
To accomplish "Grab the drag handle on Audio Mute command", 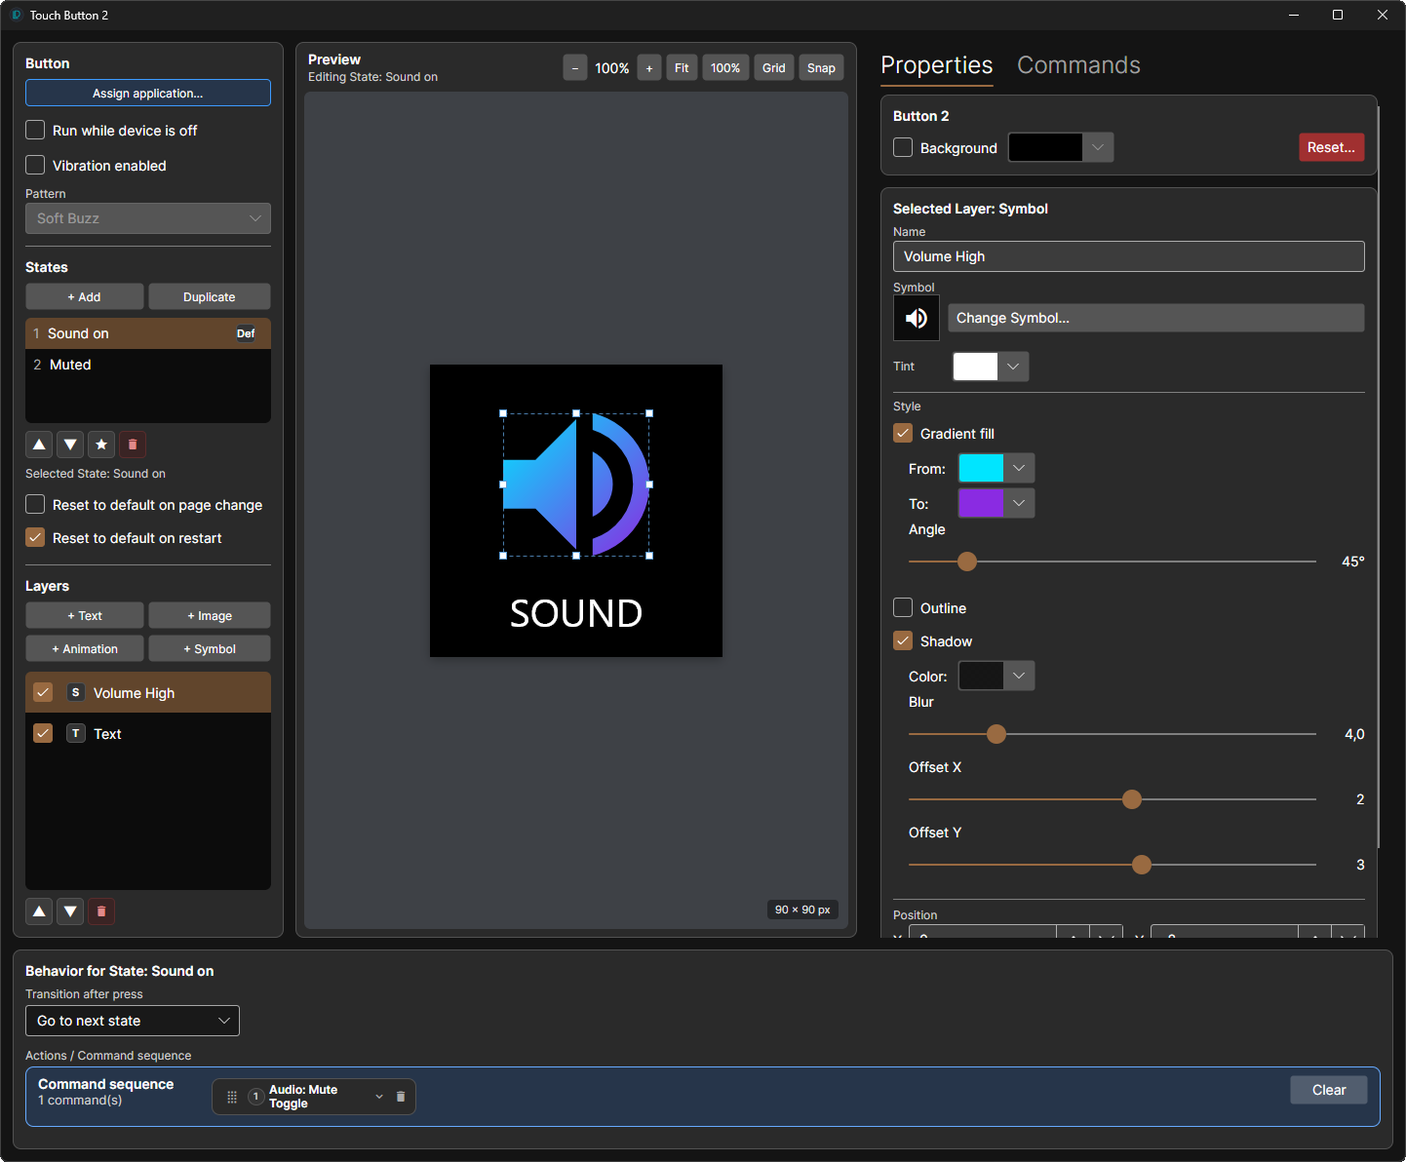I will (x=232, y=1097).
